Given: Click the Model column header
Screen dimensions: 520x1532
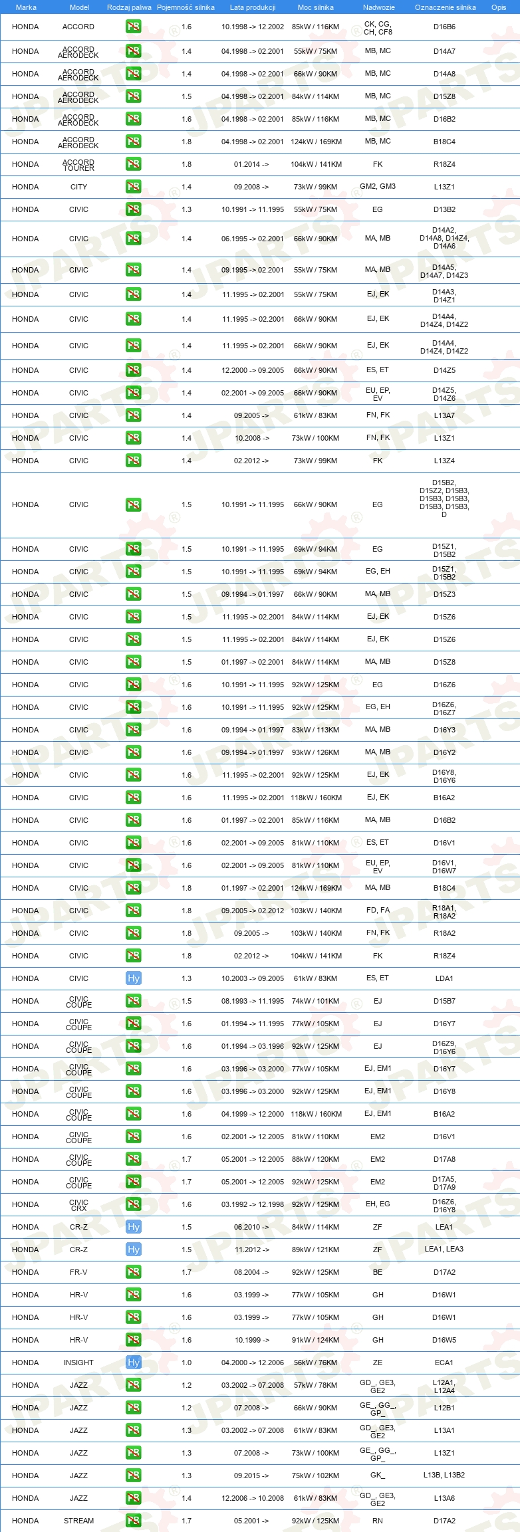Looking at the screenshot, I should point(79,7).
